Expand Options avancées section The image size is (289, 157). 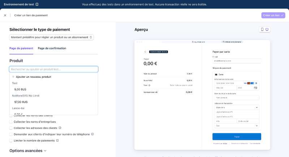28,151
